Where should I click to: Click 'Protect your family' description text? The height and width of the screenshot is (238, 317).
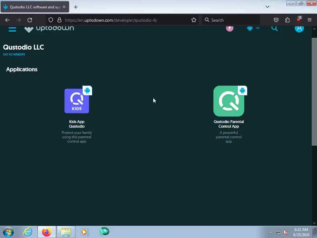(77, 137)
